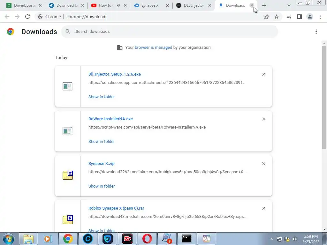Open Windows Explorer from the taskbar
Viewport: 327px width, 245px height.
pyautogui.click(x=28, y=239)
